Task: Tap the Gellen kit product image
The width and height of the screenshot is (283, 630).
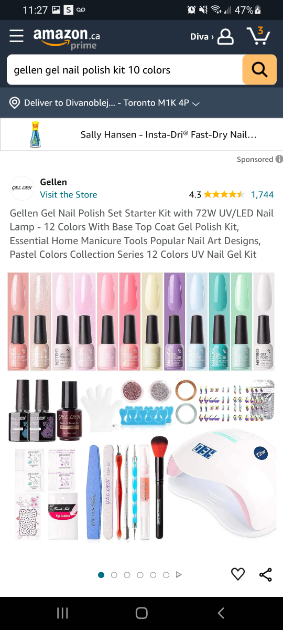Action: pyautogui.click(x=141, y=407)
